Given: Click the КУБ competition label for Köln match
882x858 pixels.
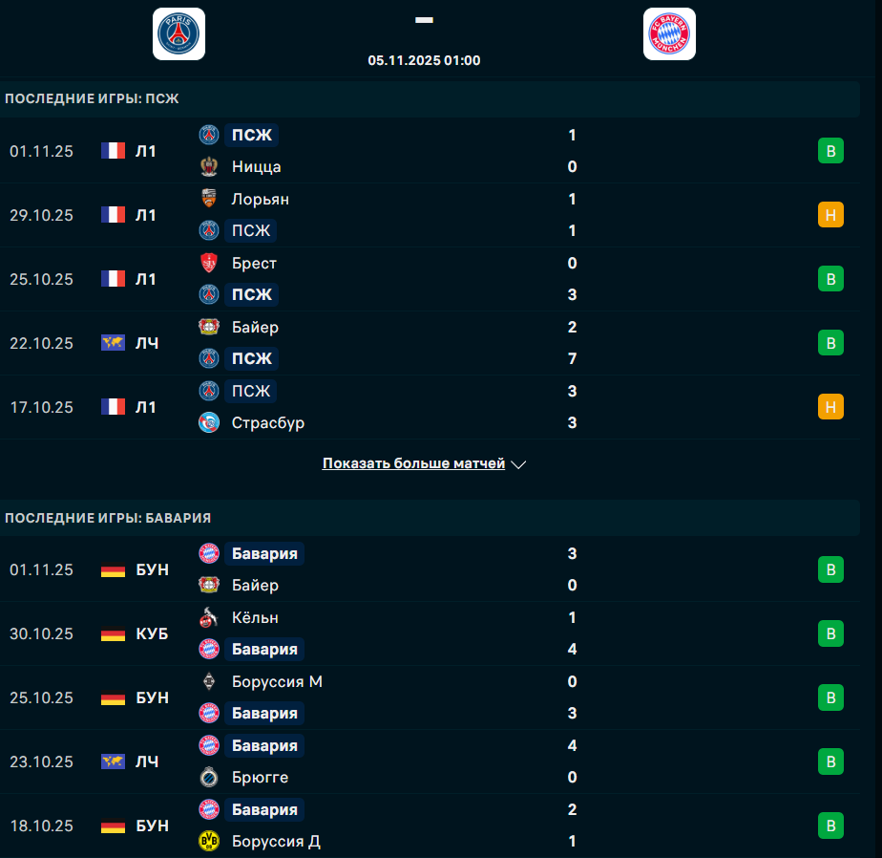Looking at the screenshot, I should tap(152, 633).
